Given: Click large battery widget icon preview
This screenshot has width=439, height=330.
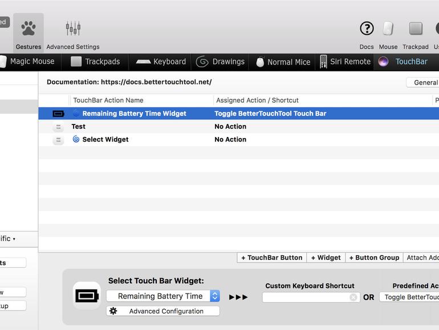Looking at the screenshot, I should click(87, 296).
